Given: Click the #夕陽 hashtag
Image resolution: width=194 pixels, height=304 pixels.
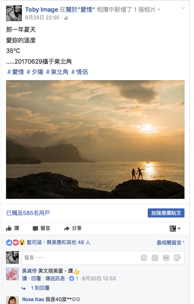Looking at the screenshot, I should [x=35, y=72].
